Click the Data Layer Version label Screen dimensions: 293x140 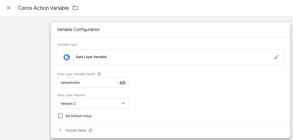(x=71, y=95)
